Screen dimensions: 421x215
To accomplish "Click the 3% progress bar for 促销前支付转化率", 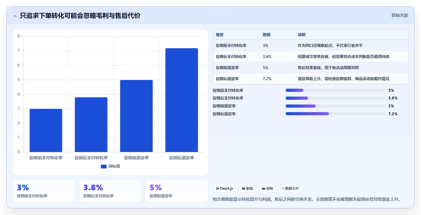I will [x=336, y=90].
